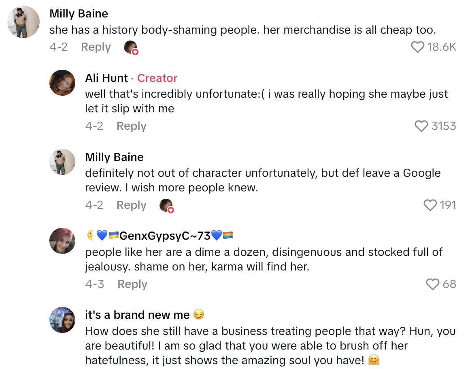
Task: Click creator-liked badge under first comment
Action: (x=131, y=48)
